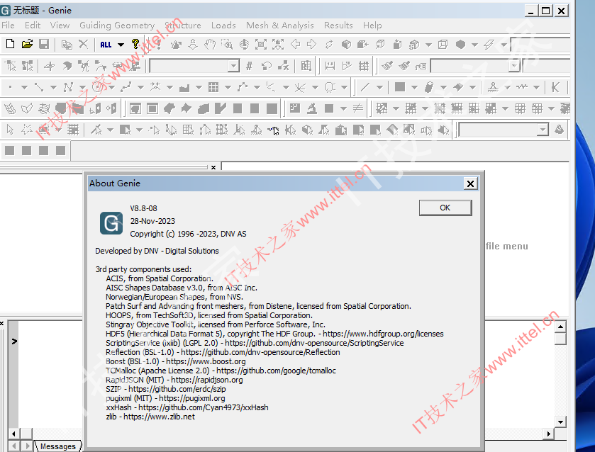Select the Pan hand tool
595x452 pixels.
210,45
